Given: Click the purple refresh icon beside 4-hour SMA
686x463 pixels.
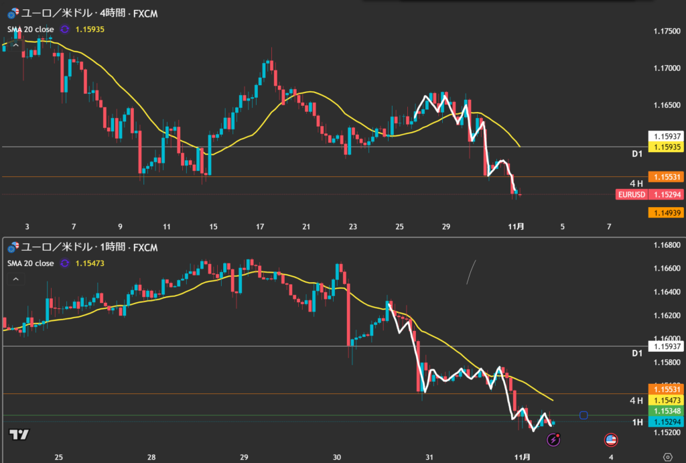Looking at the screenshot, I should (x=65, y=29).
